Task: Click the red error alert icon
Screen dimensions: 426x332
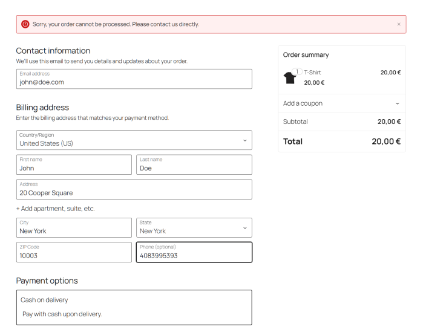Action: [25, 24]
